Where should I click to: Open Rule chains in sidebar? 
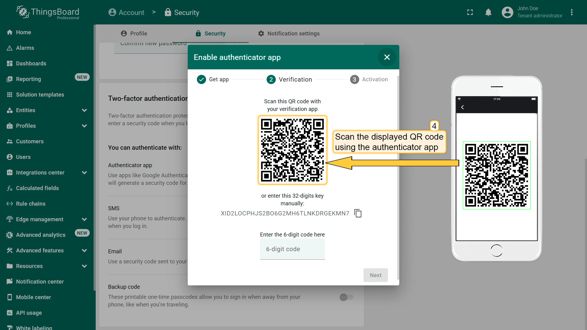point(31,204)
